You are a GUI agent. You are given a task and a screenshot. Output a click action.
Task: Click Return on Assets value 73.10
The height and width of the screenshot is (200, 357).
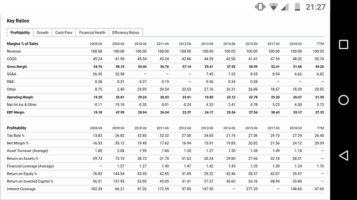120,158
